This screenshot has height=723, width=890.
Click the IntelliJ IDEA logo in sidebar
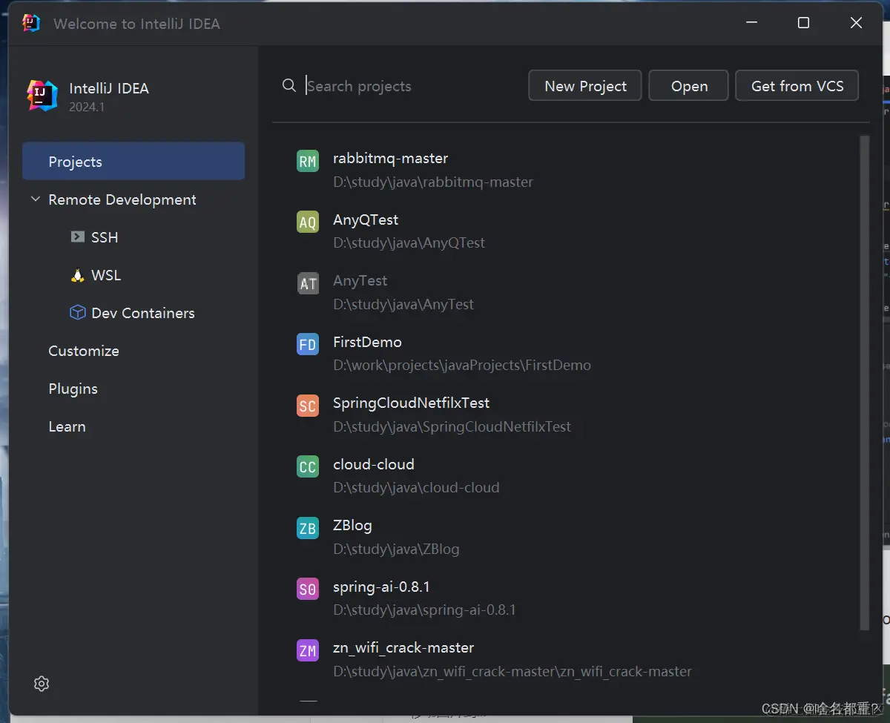coord(42,96)
